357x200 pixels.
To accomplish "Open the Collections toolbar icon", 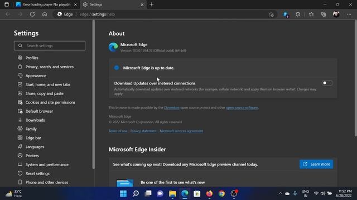I will (324, 14).
